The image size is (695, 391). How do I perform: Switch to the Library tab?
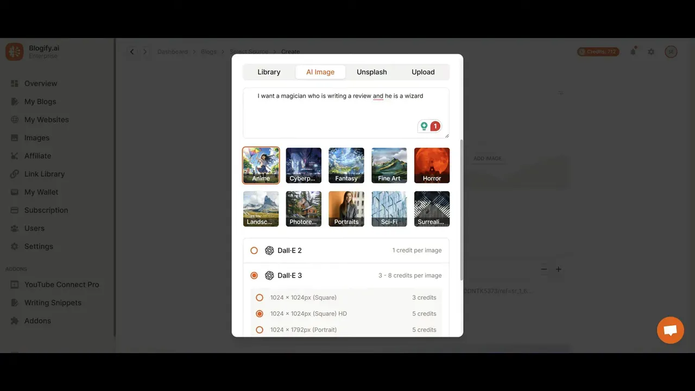[269, 72]
